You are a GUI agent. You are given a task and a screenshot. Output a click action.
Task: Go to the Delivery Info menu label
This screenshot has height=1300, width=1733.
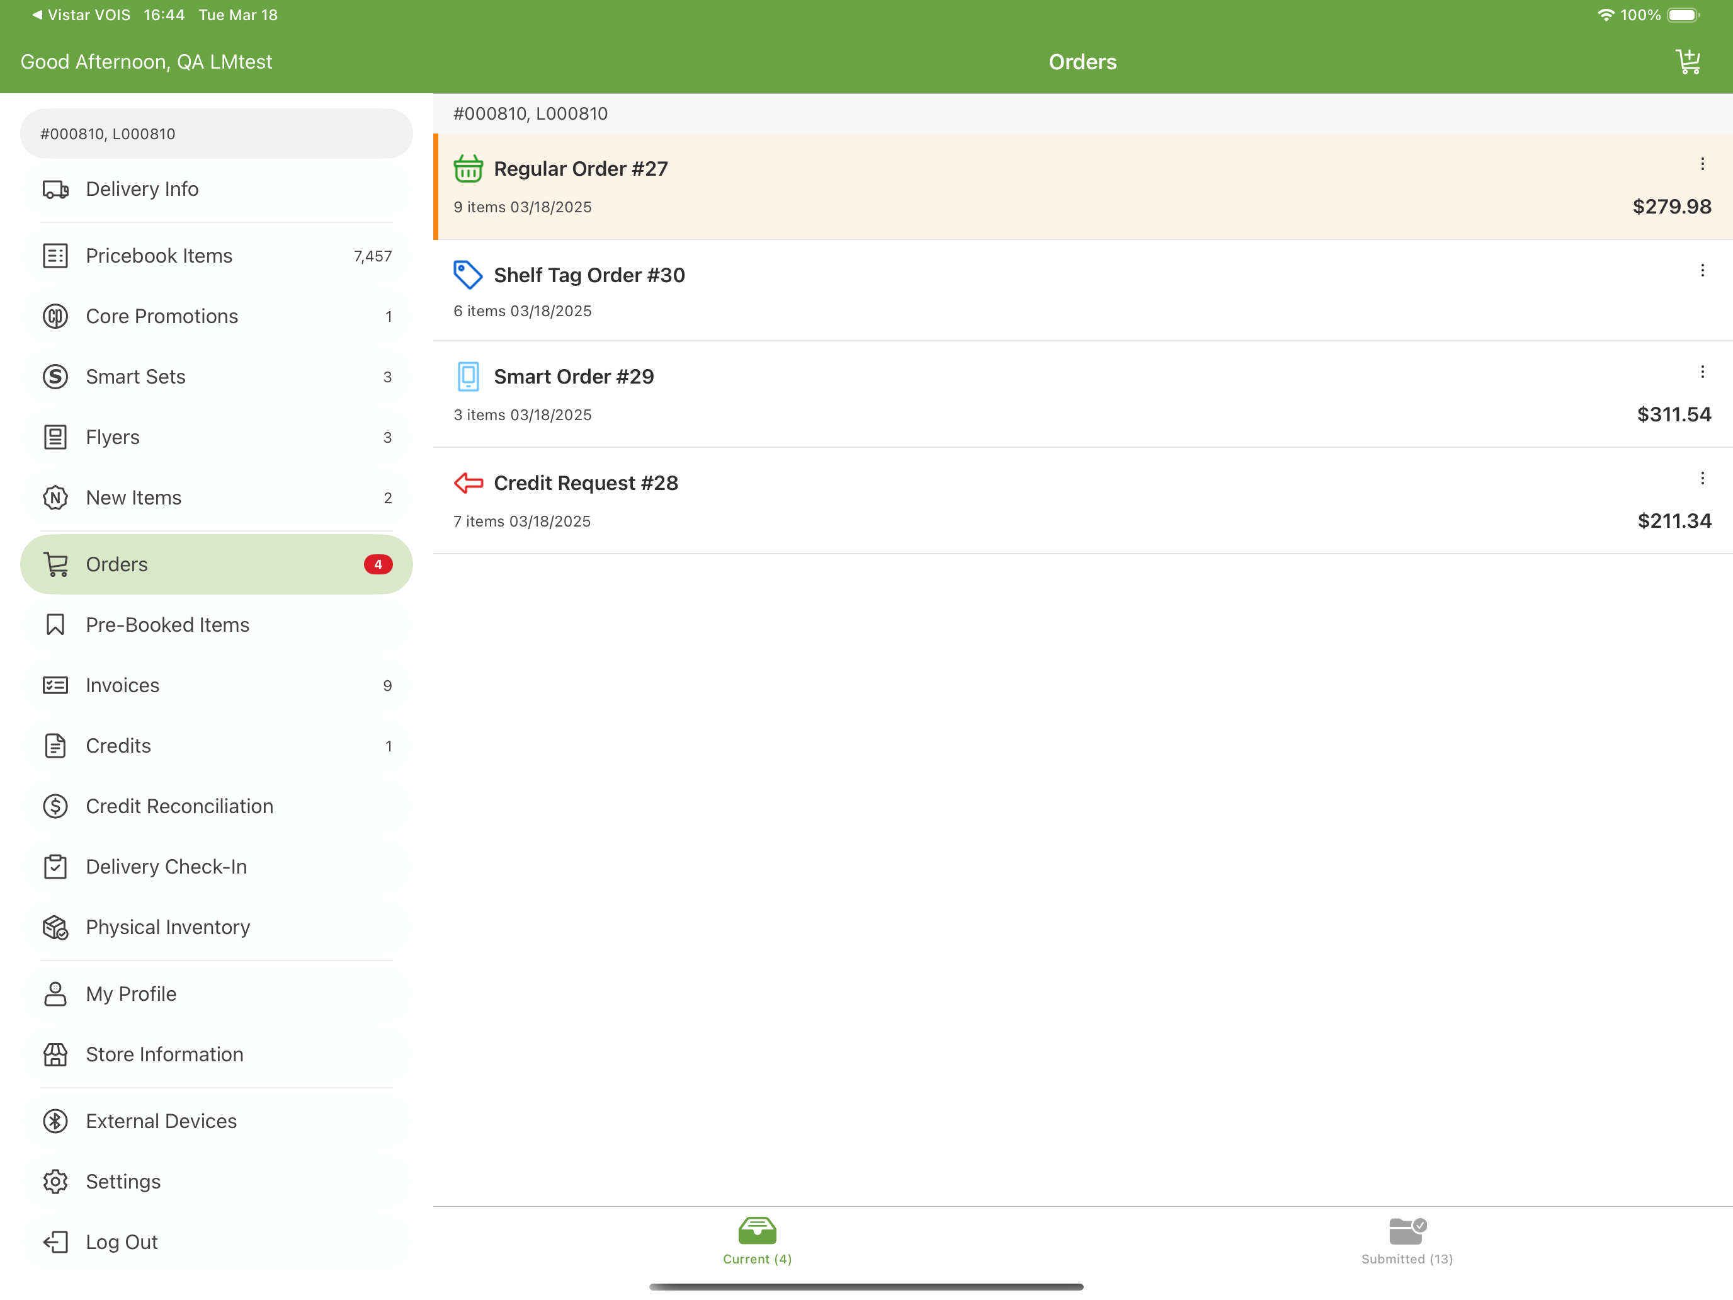pyautogui.click(x=142, y=189)
